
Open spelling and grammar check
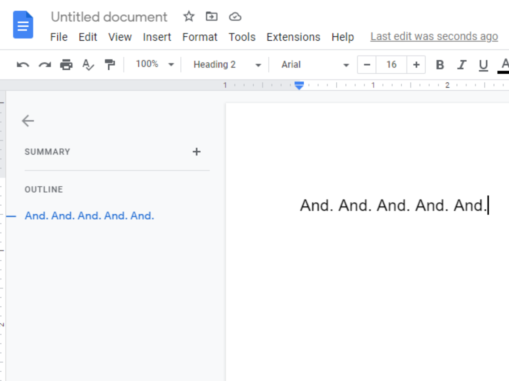[x=88, y=64]
